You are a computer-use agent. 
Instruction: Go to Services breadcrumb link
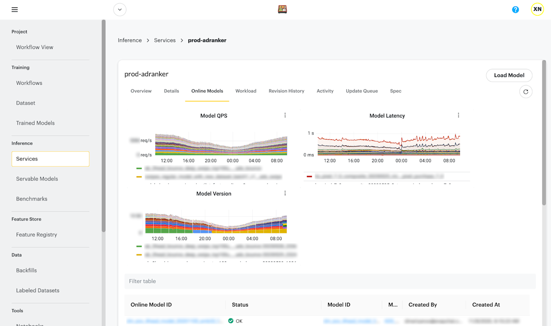[x=165, y=40]
